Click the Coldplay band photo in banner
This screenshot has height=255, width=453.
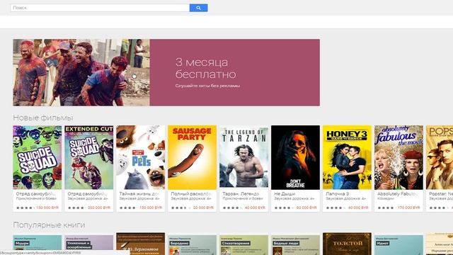[81, 72]
